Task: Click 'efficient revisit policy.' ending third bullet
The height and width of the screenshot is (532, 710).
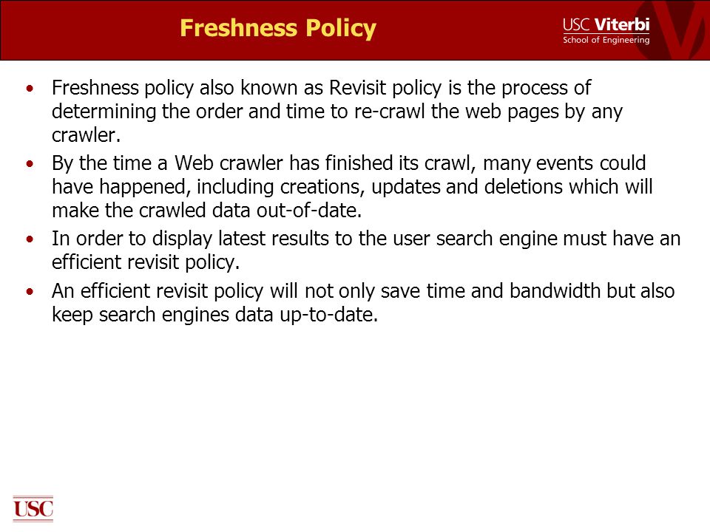Action: [146, 262]
